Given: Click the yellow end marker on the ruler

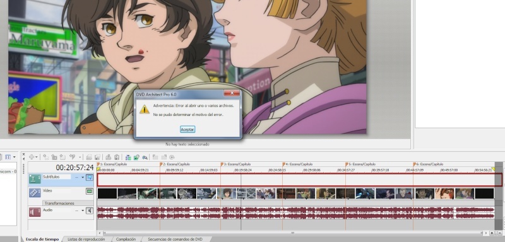Looking at the screenshot, I should [493, 169].
